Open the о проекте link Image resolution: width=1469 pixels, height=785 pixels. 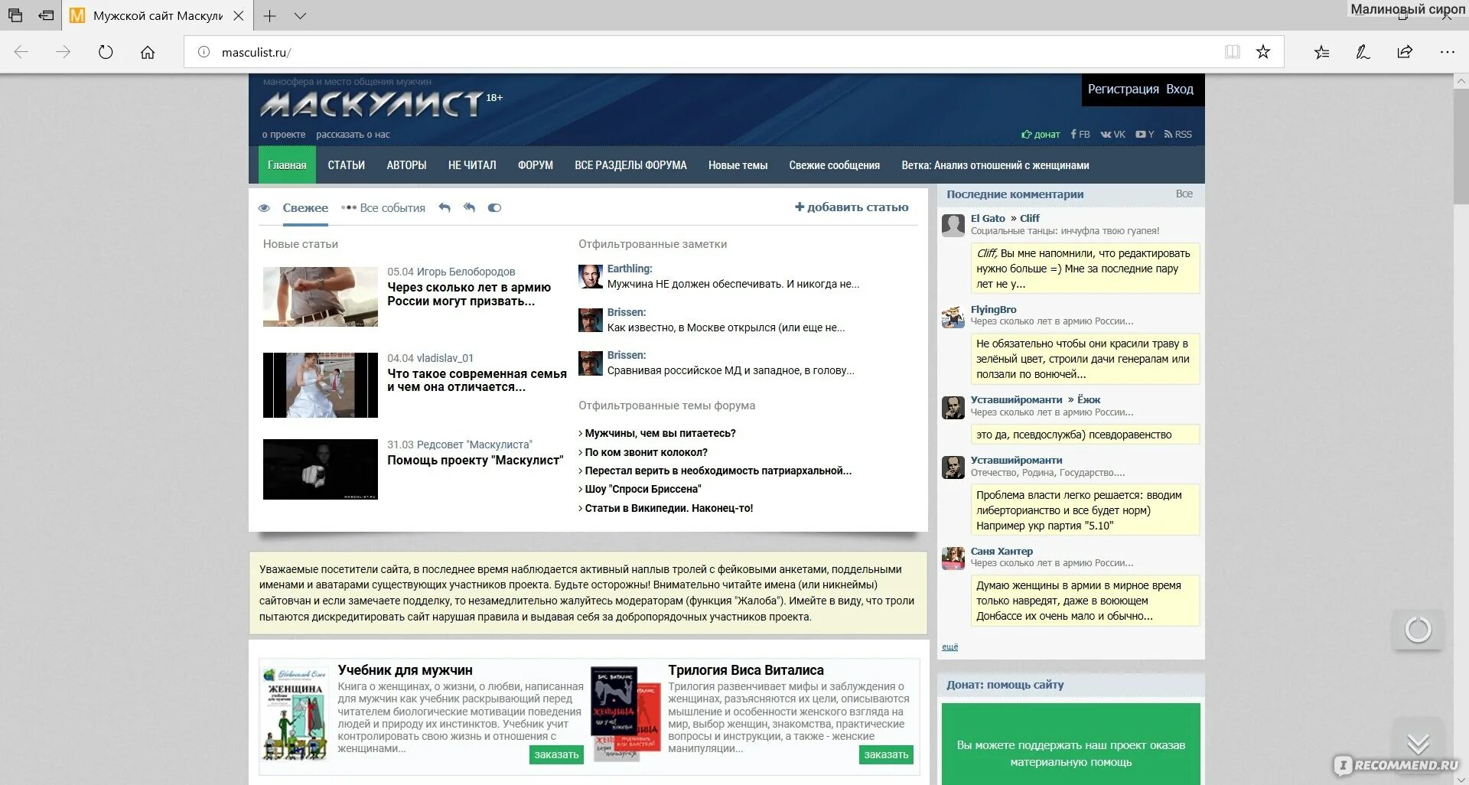[x=284, y=135]
